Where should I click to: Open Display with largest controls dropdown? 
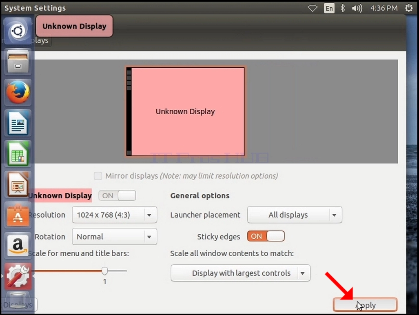[240, 273]
